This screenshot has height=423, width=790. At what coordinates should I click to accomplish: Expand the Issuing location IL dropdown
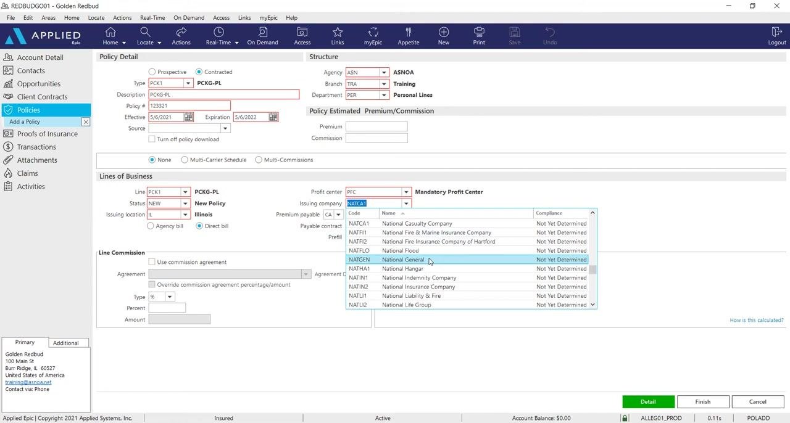(x=185, y=215)
